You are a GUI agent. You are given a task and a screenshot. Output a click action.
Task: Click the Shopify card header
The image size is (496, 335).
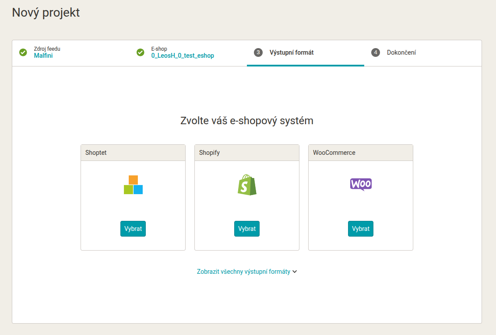(x=247, y=153)
